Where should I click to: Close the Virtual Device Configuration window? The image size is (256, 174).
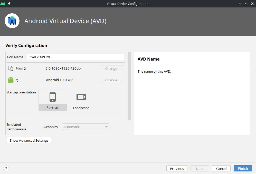pyautogui.click(x=252, y=4)
